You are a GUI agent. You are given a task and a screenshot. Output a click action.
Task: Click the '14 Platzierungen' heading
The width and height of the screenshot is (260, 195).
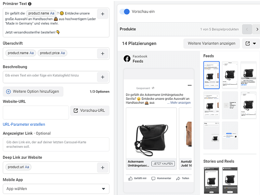tap(139, 43)
